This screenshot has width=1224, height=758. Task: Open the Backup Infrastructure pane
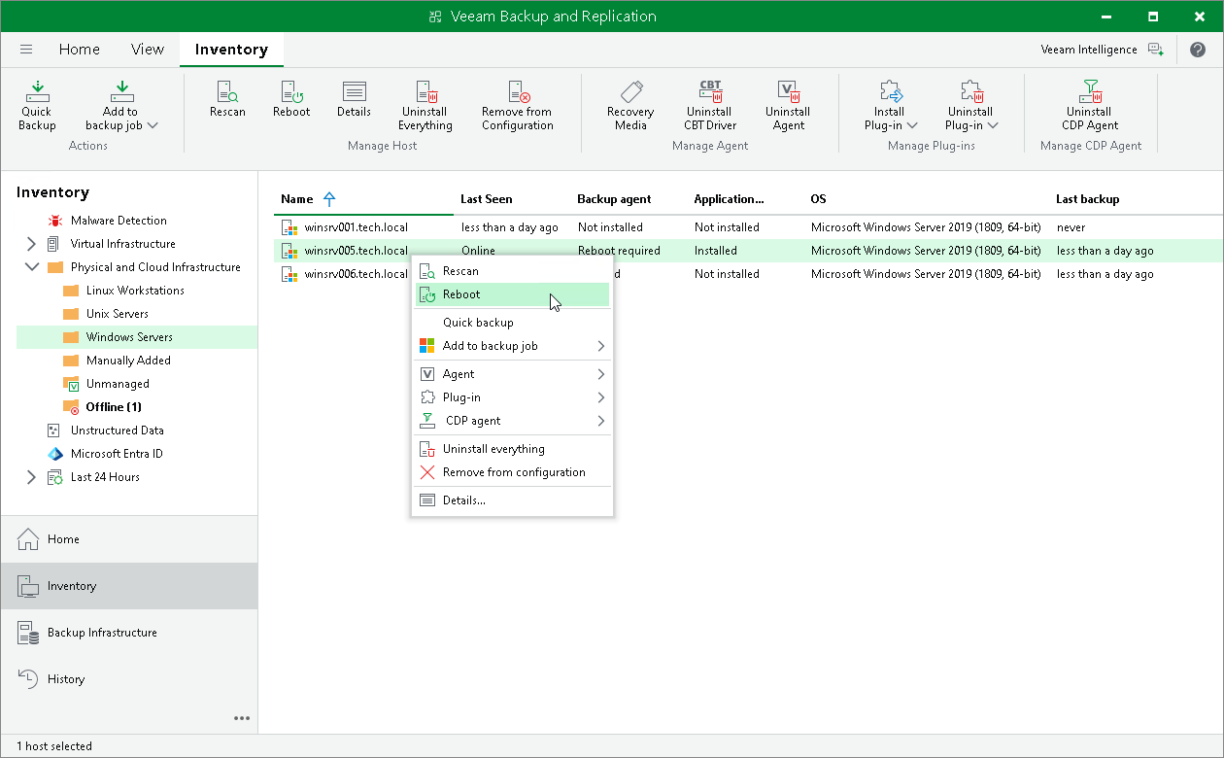pyautogui.click(x=129, y=633)
